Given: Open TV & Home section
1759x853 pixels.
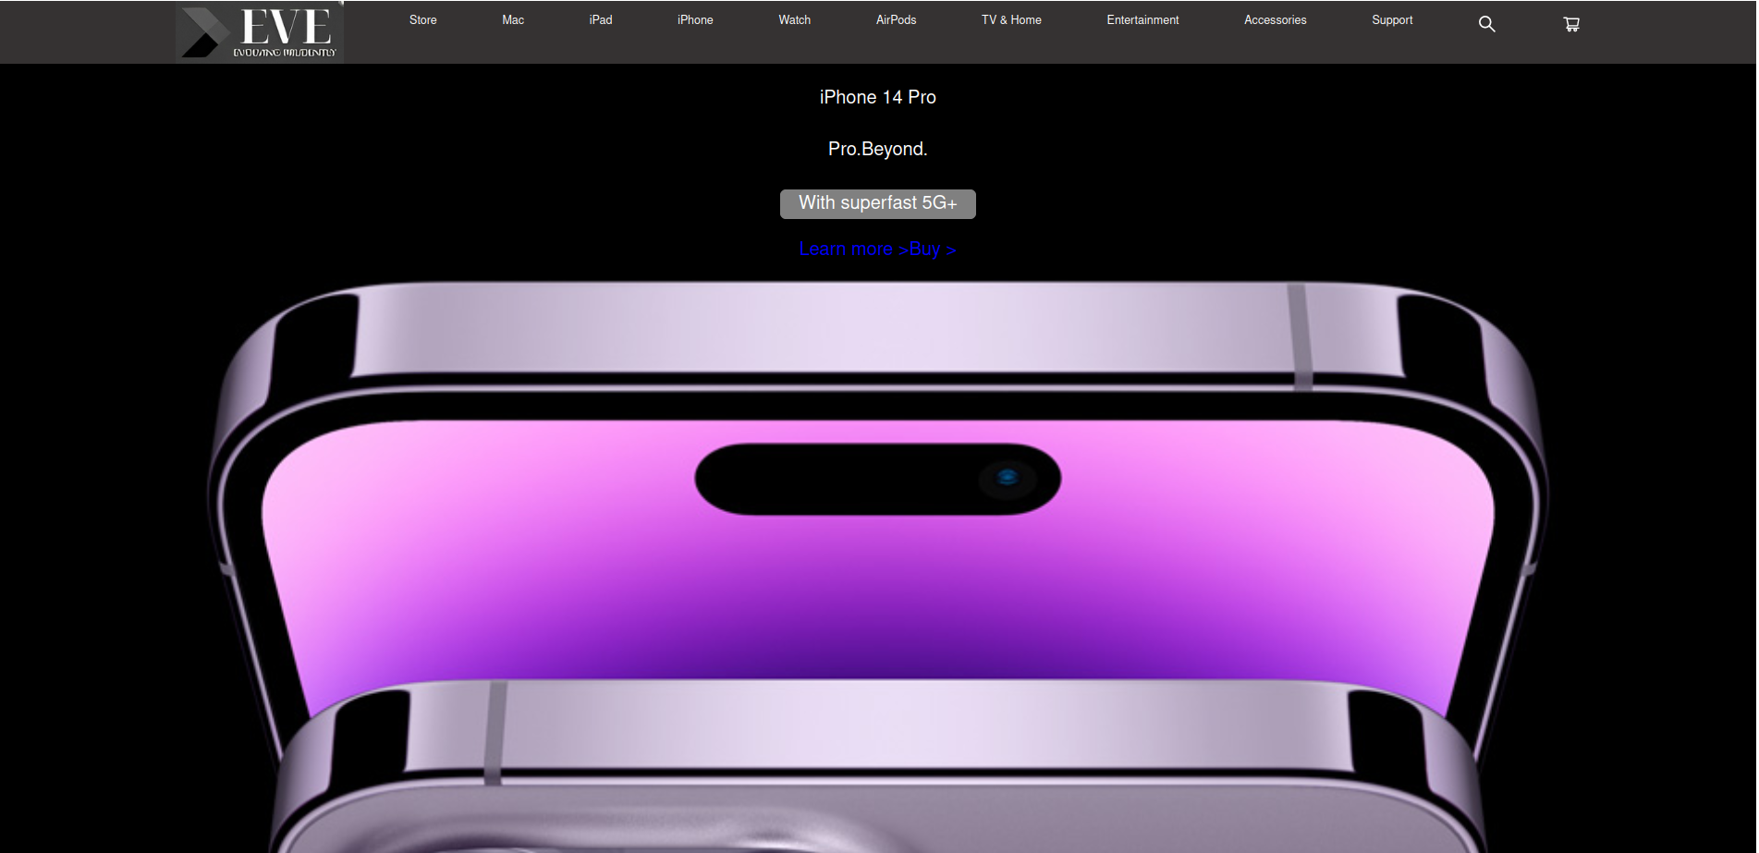Looking at the screenshot, I should pyautogui.click(x=1011, y=19).
